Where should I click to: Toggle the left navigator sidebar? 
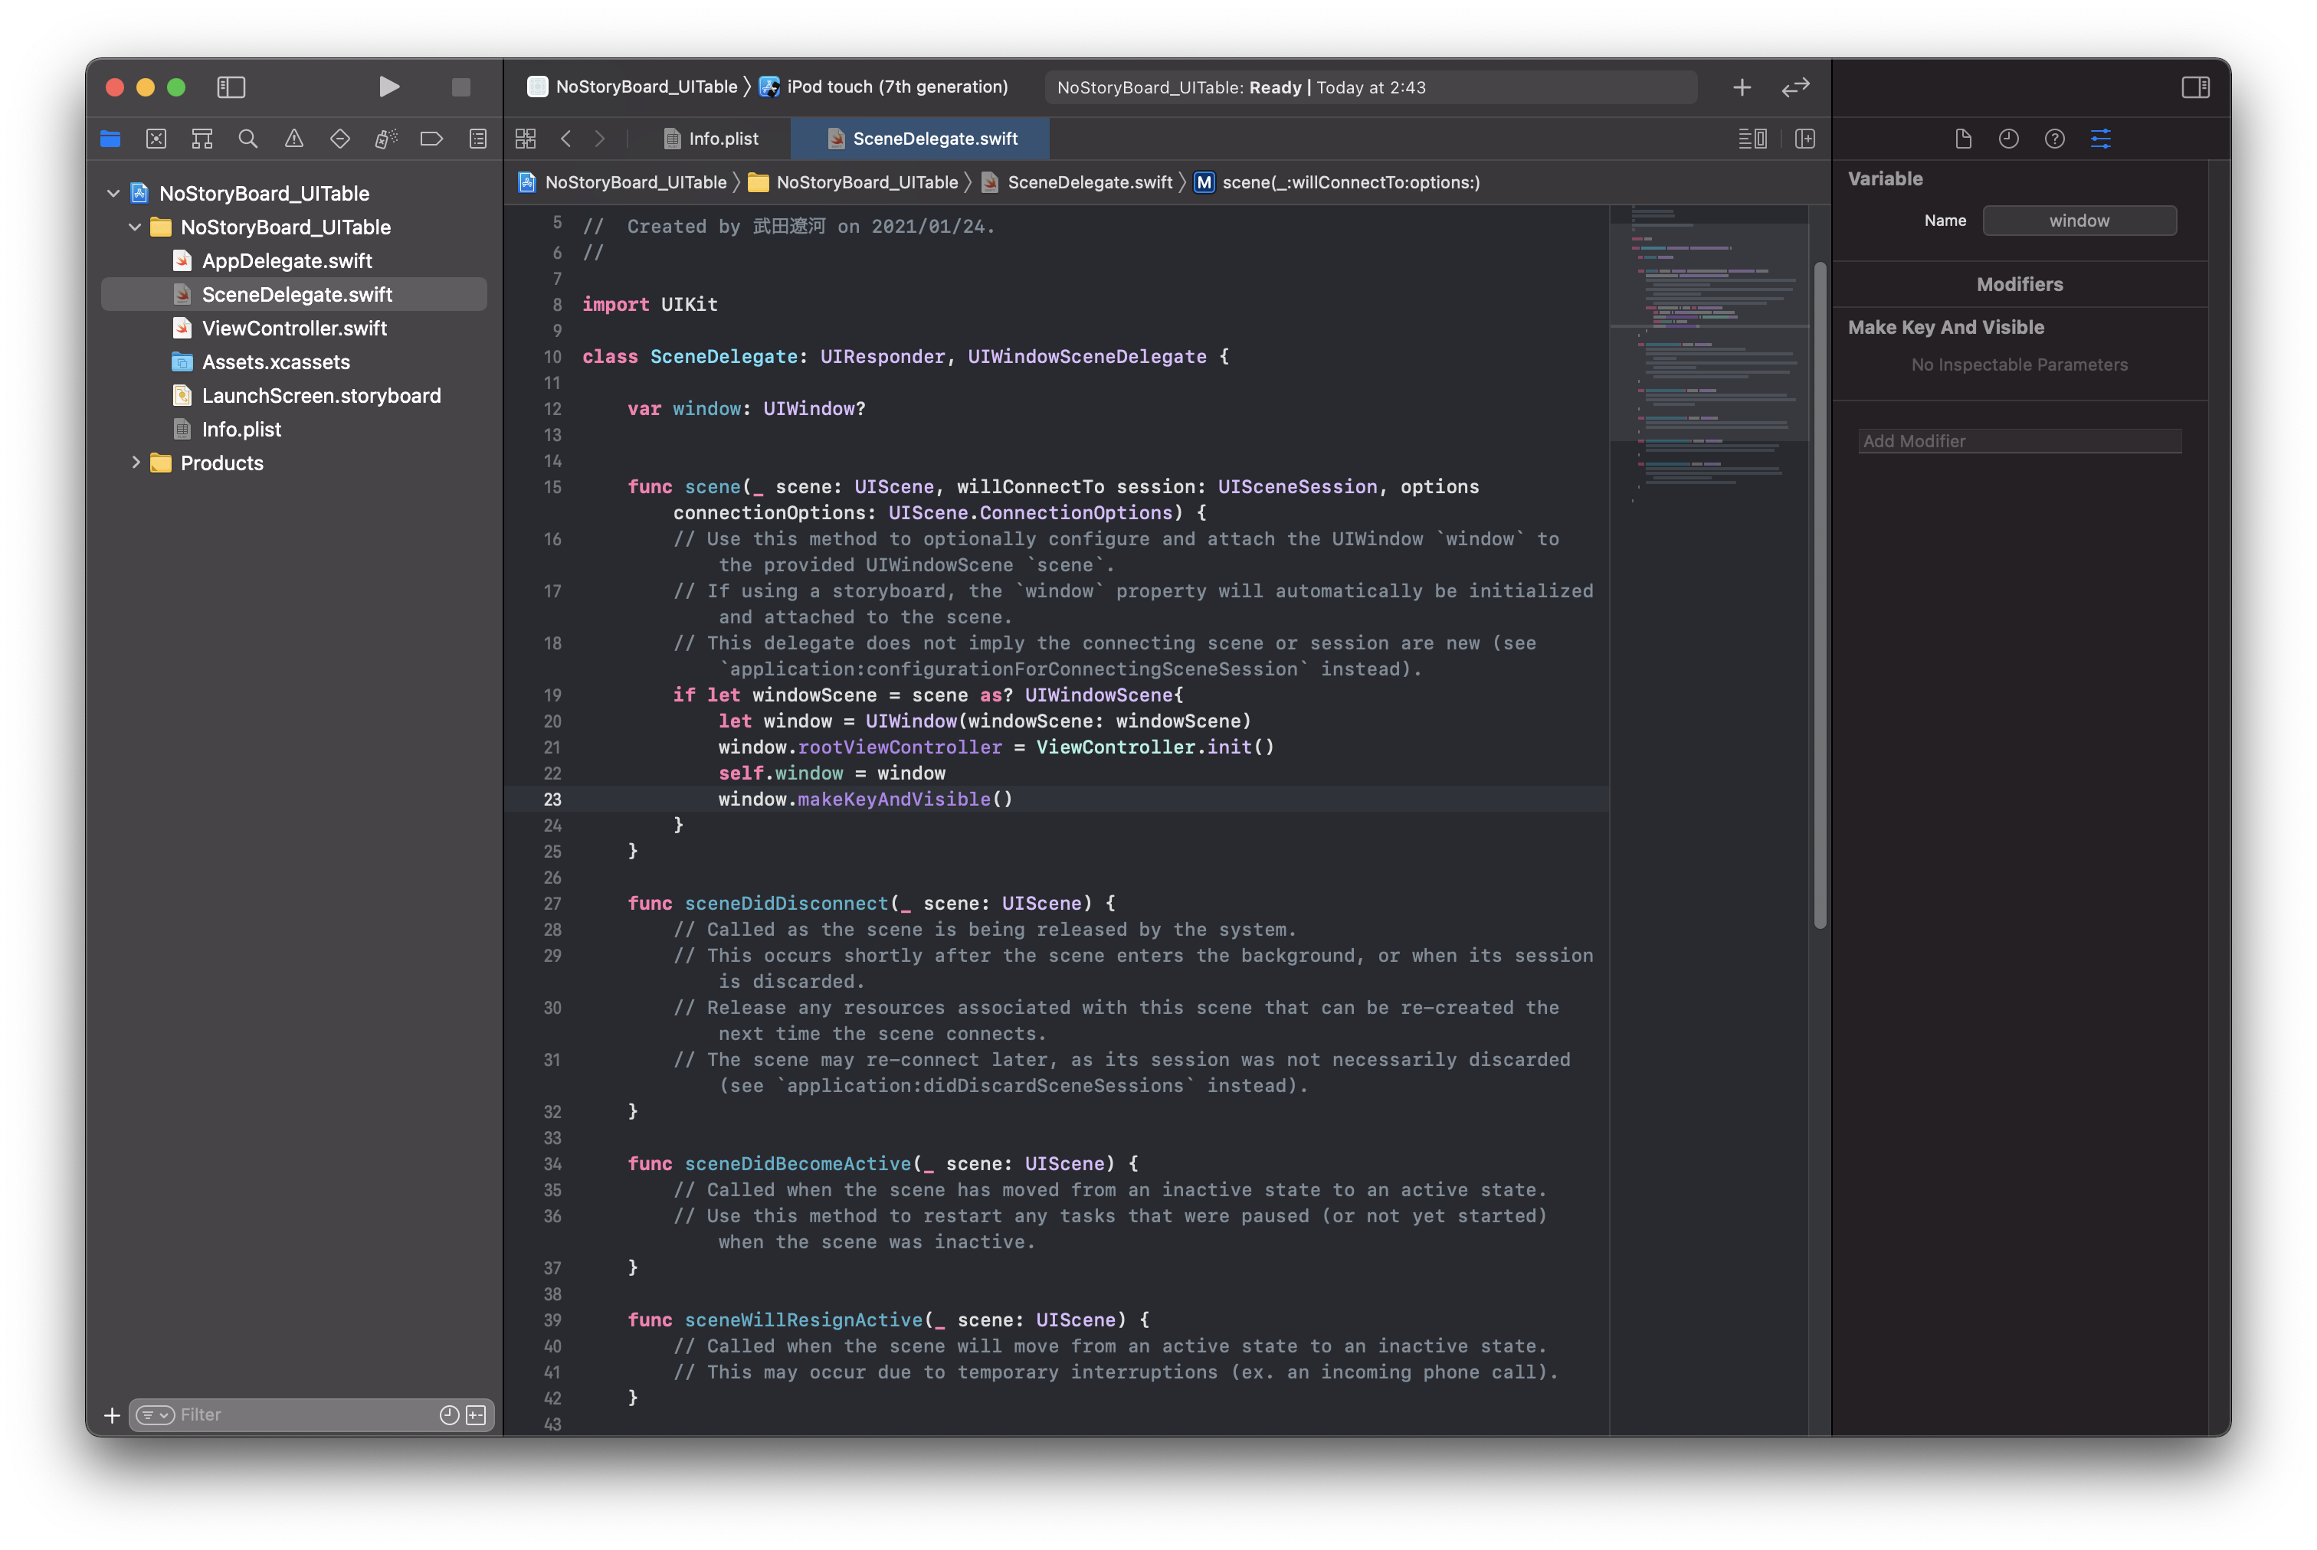pos(231,87)
